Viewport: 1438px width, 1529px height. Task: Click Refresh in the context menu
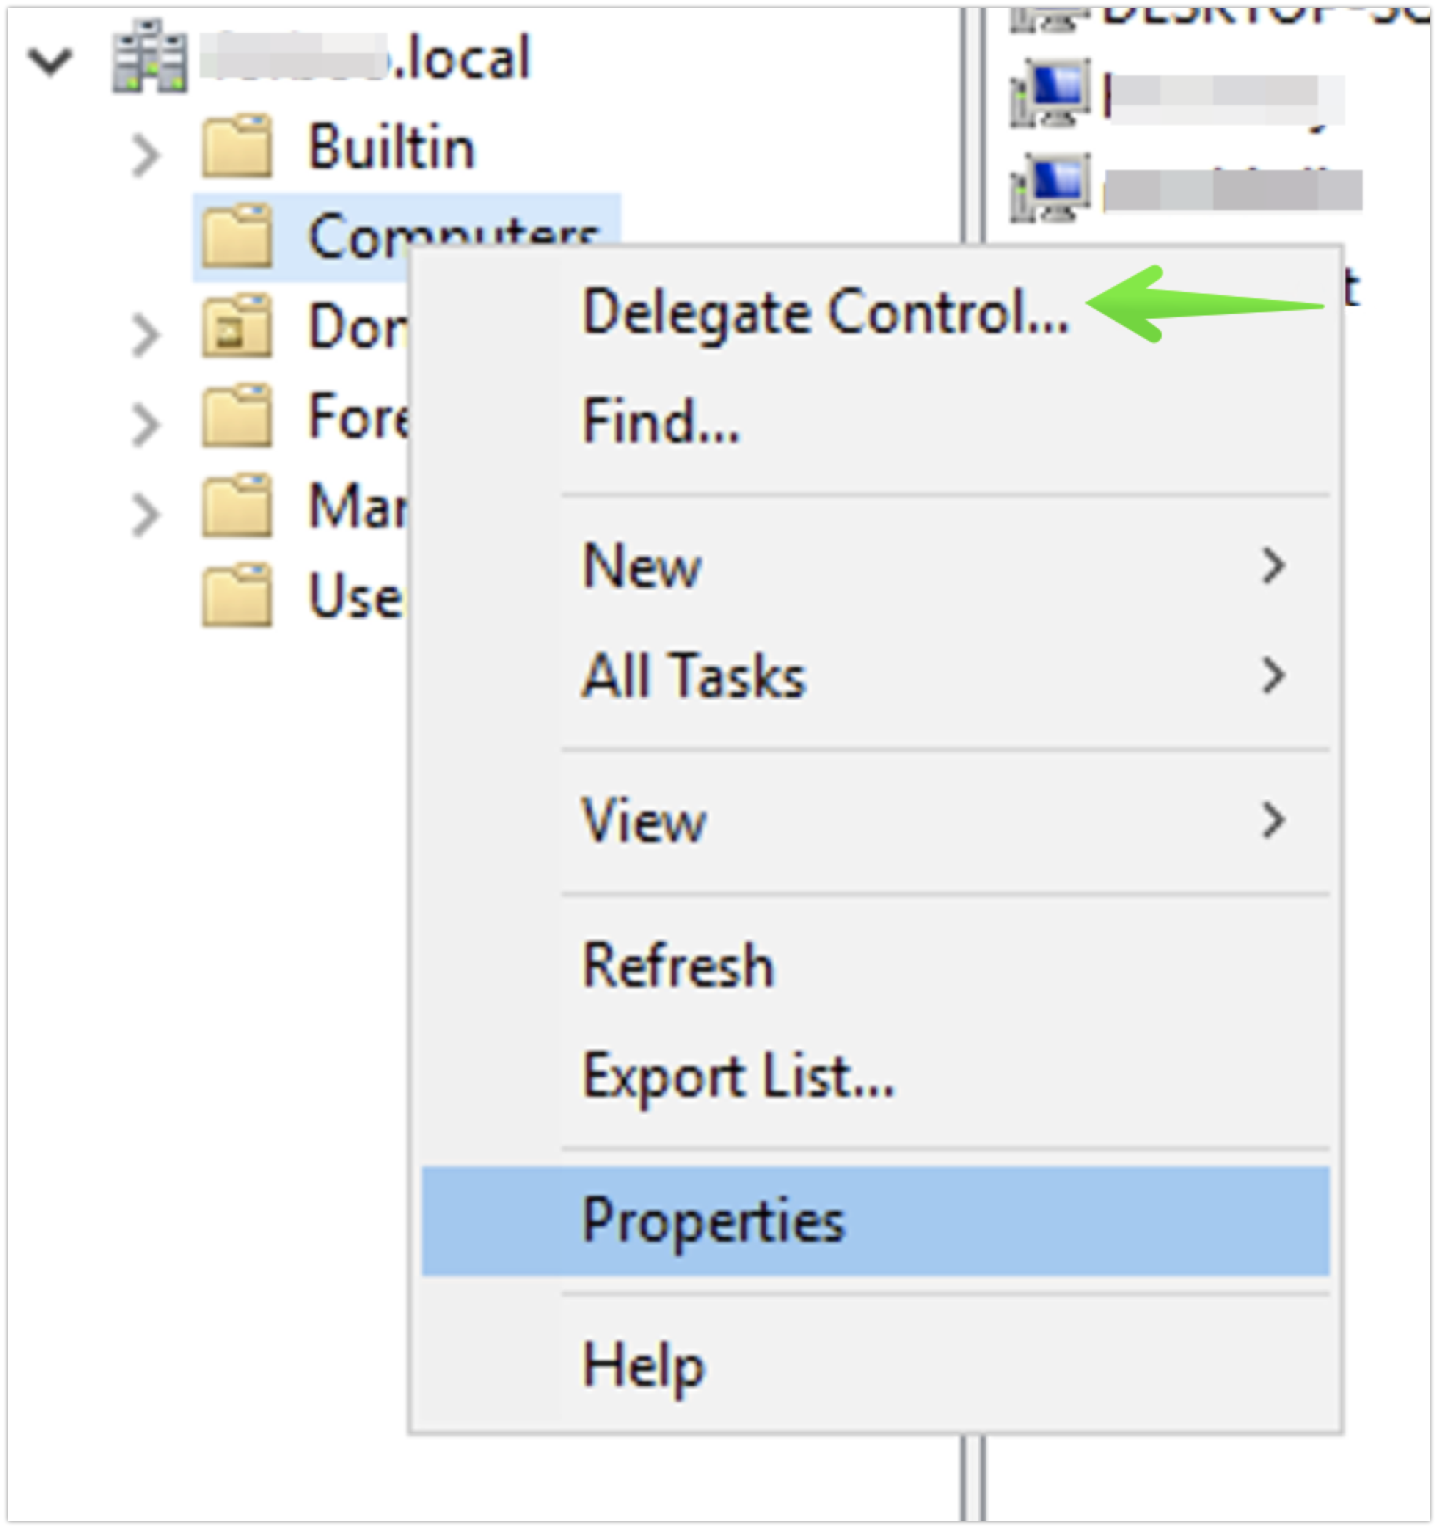point(678,965)
